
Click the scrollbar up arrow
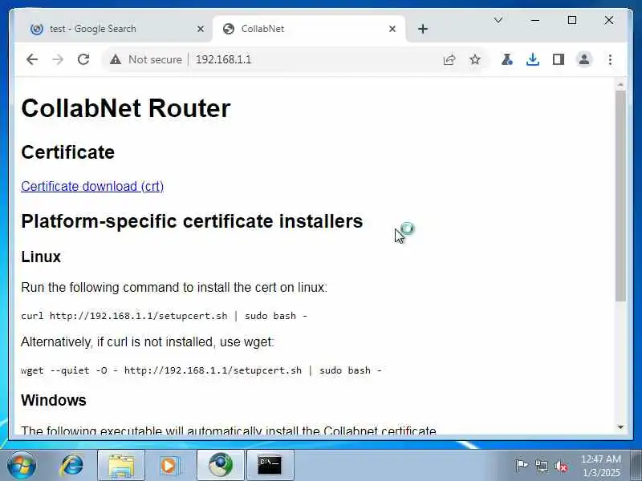tap(620, 85)
